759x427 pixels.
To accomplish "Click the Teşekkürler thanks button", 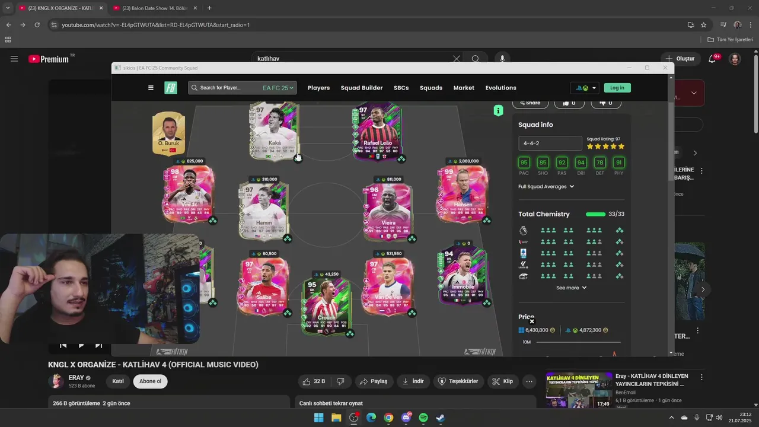I will click(458, 381).
